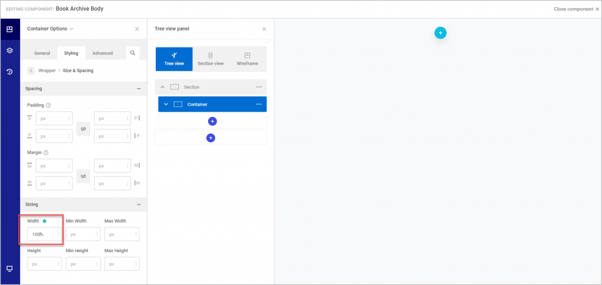This screenshot has height=285, width=602.
Task: Click the search icon beside Advanced tab
Action: click(133, 53)
